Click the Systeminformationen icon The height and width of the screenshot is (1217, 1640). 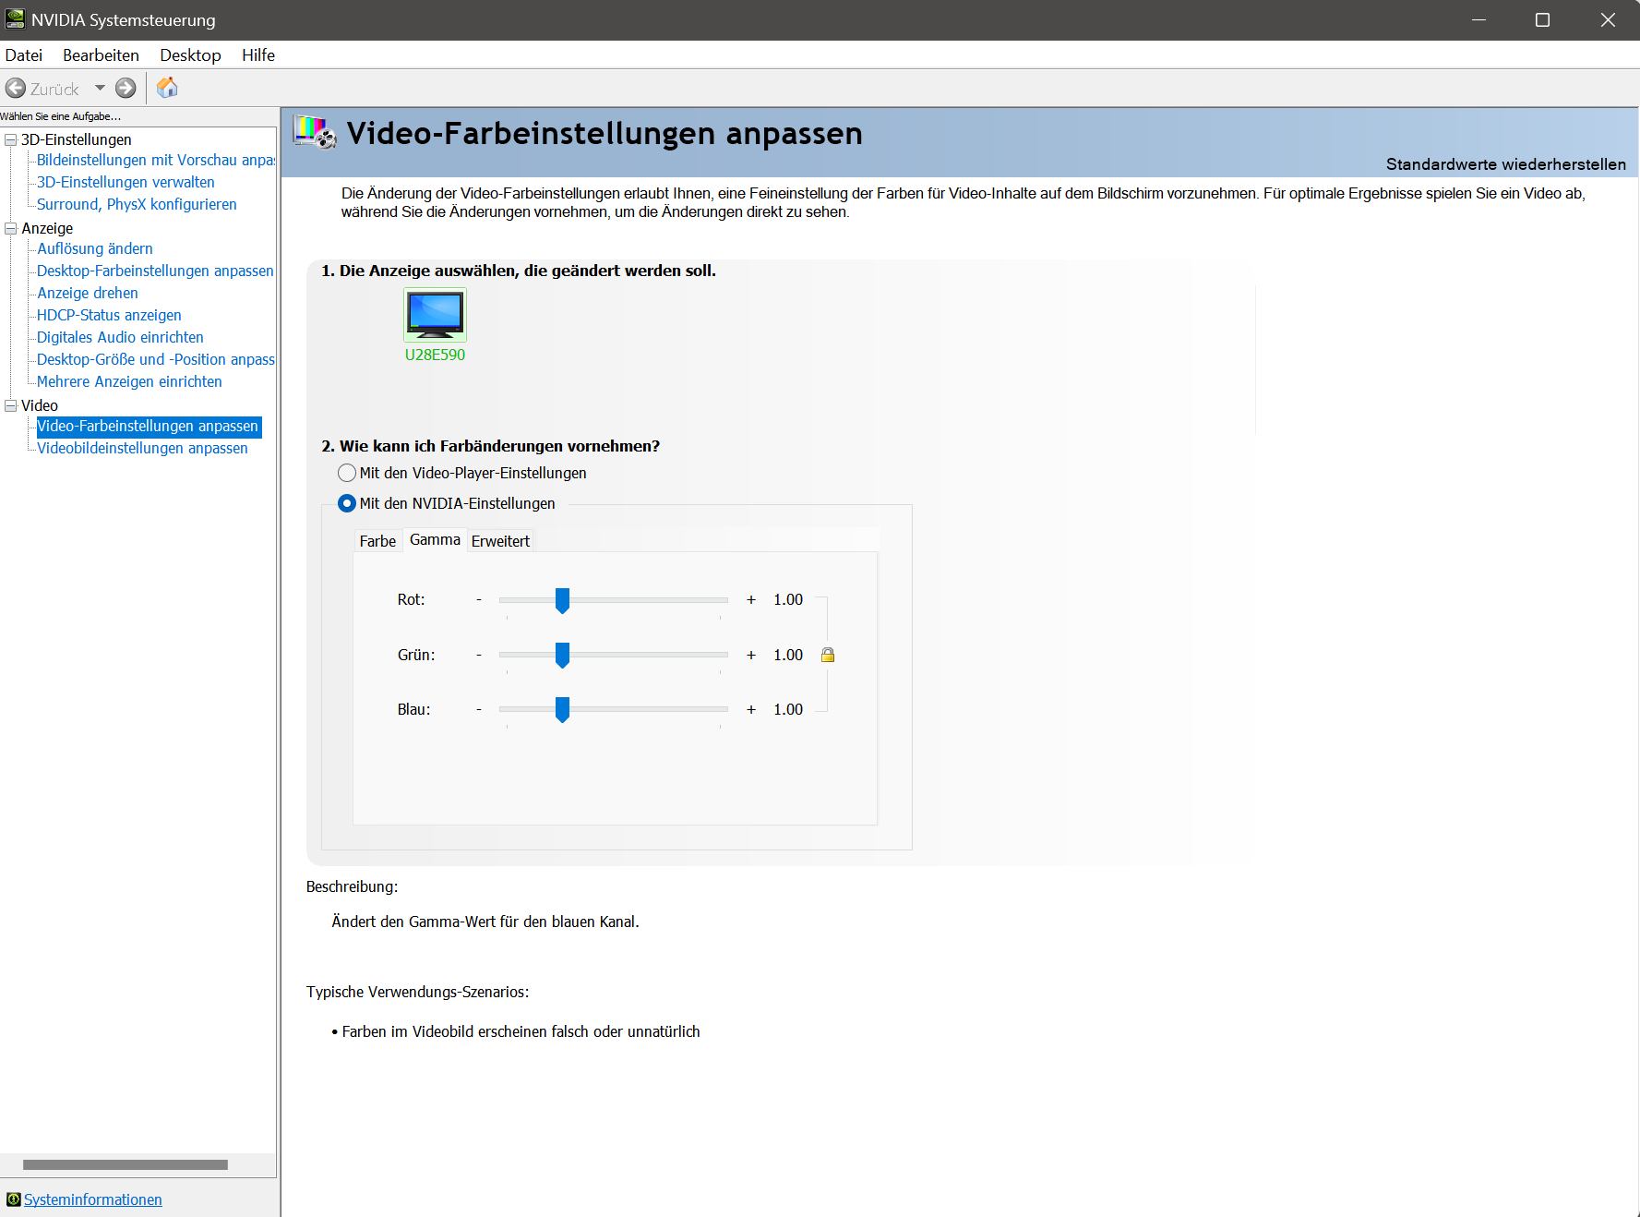pyautogui.click(x=13, y=1199)
